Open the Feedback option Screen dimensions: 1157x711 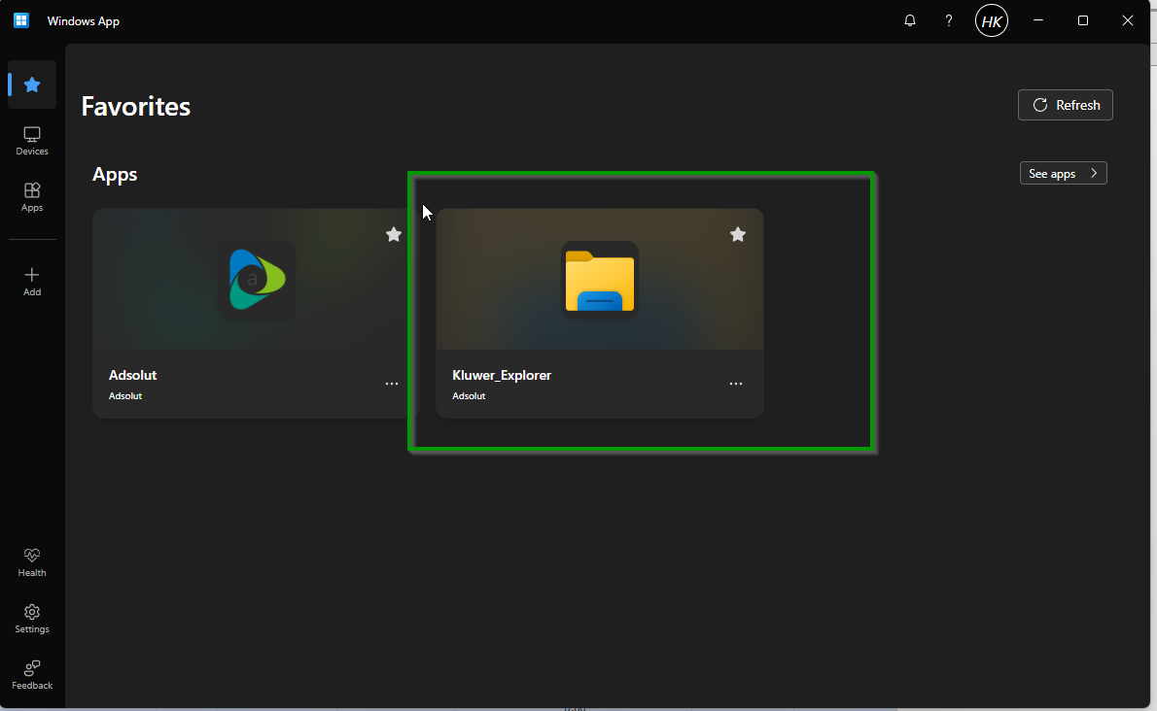[32, 674]
